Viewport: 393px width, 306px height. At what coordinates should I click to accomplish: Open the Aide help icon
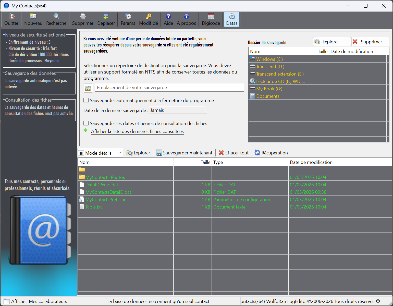click(x=168, y=19)
